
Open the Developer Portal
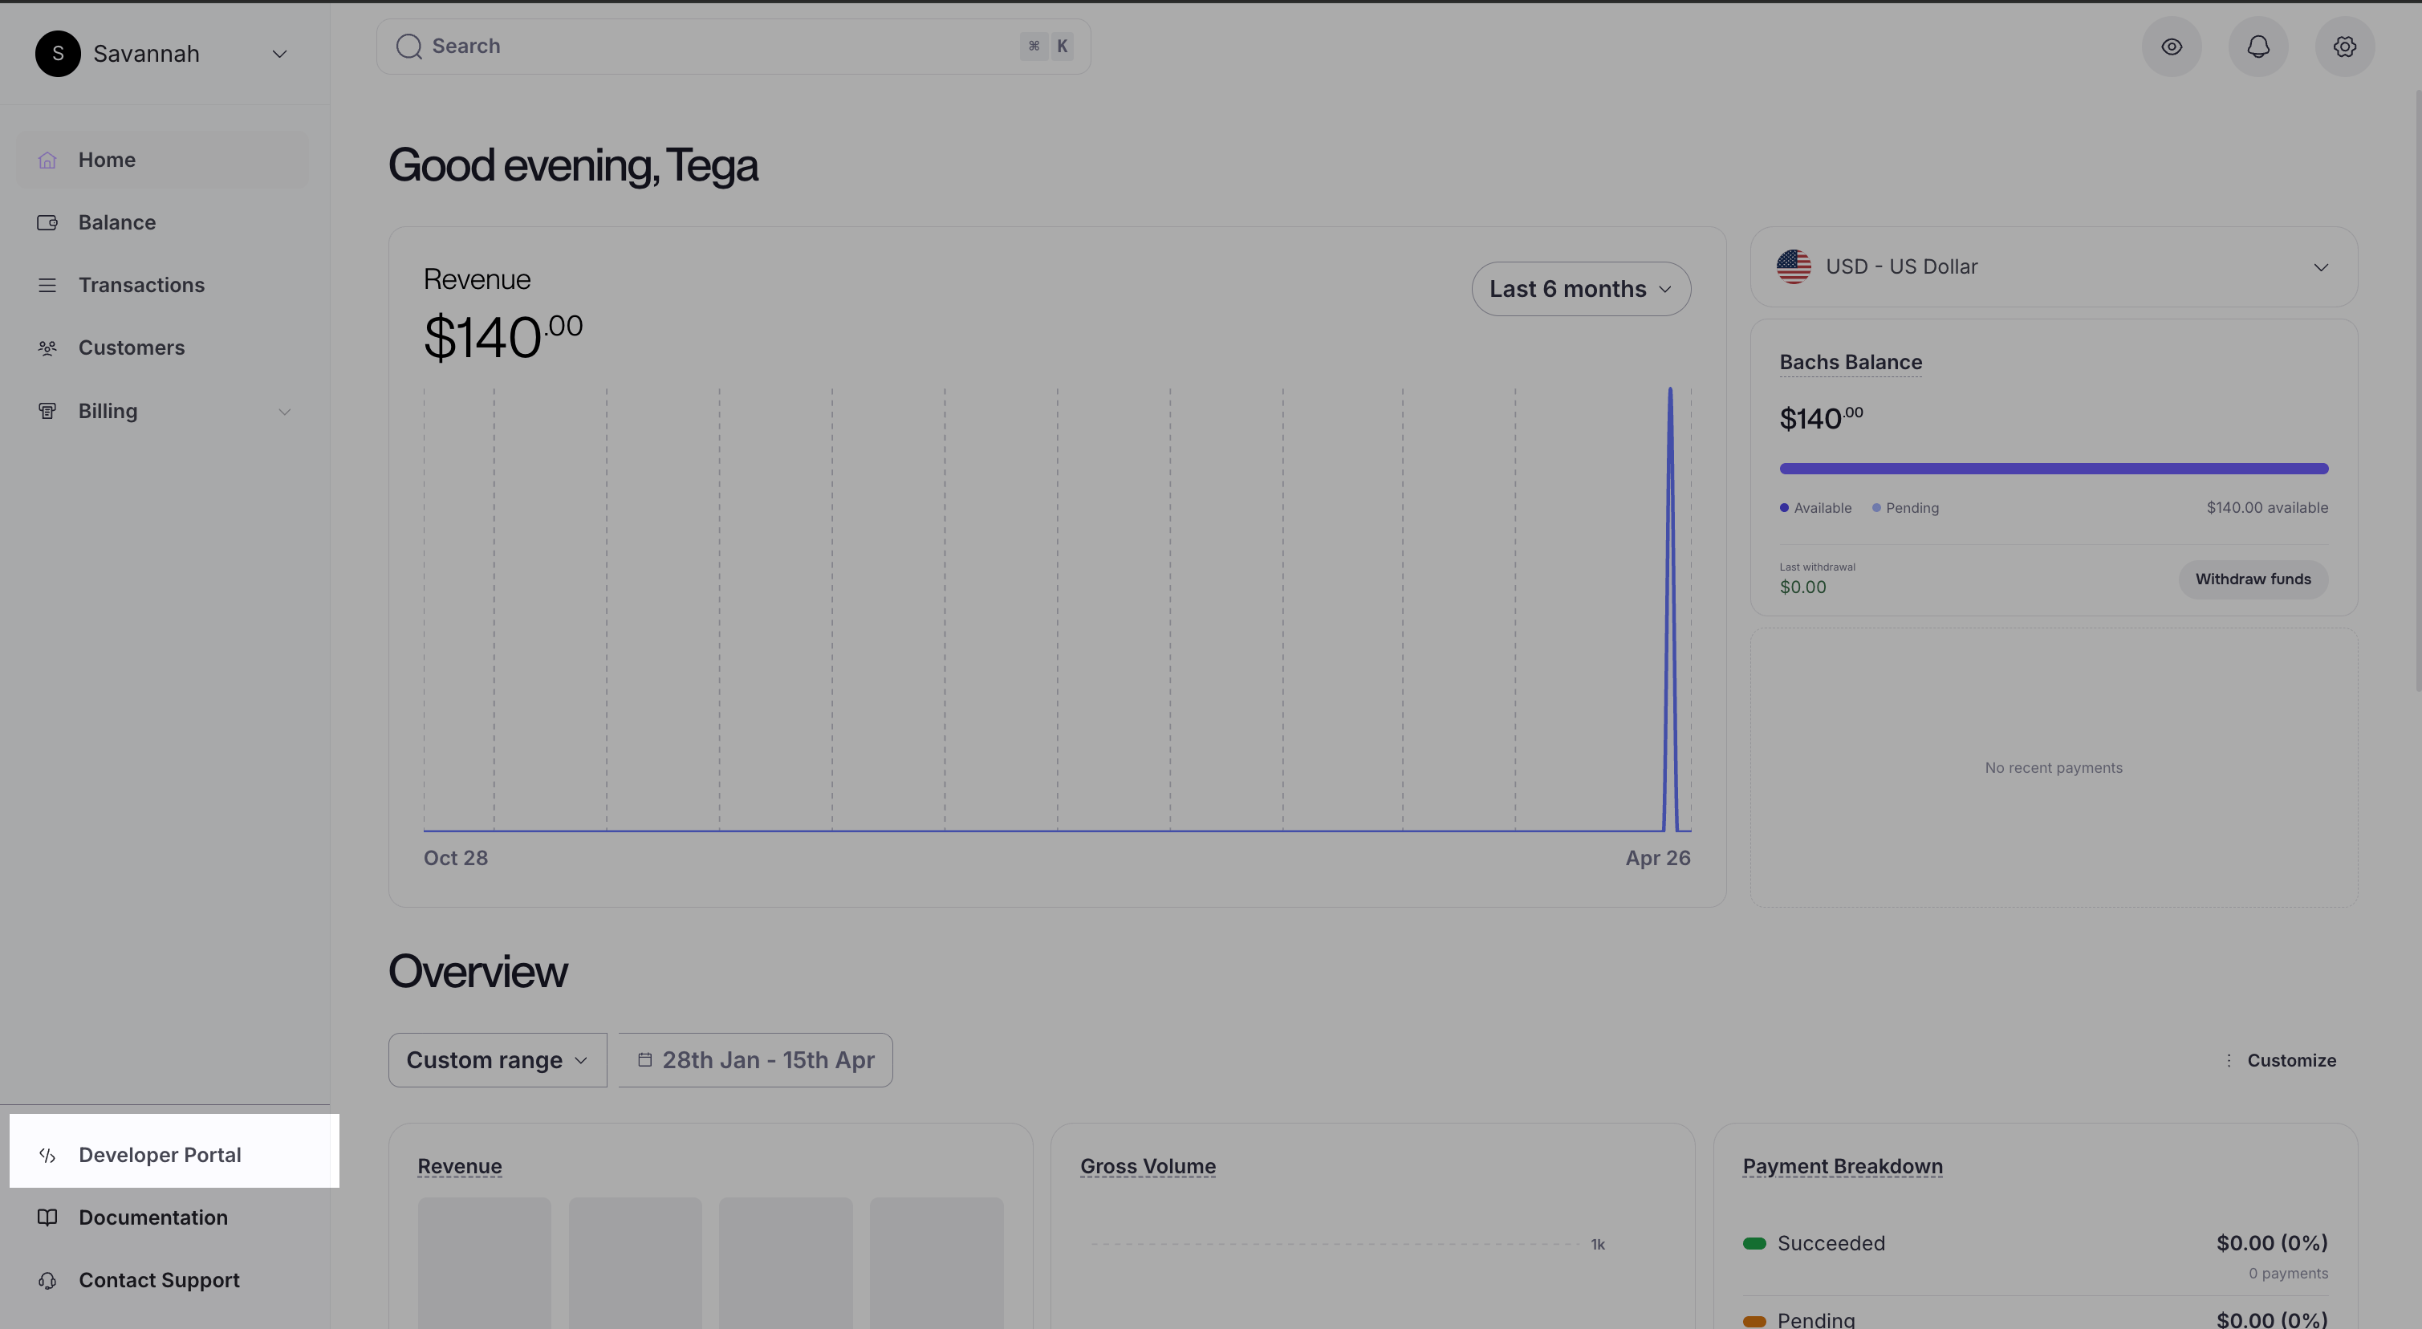coord(174,1154)
